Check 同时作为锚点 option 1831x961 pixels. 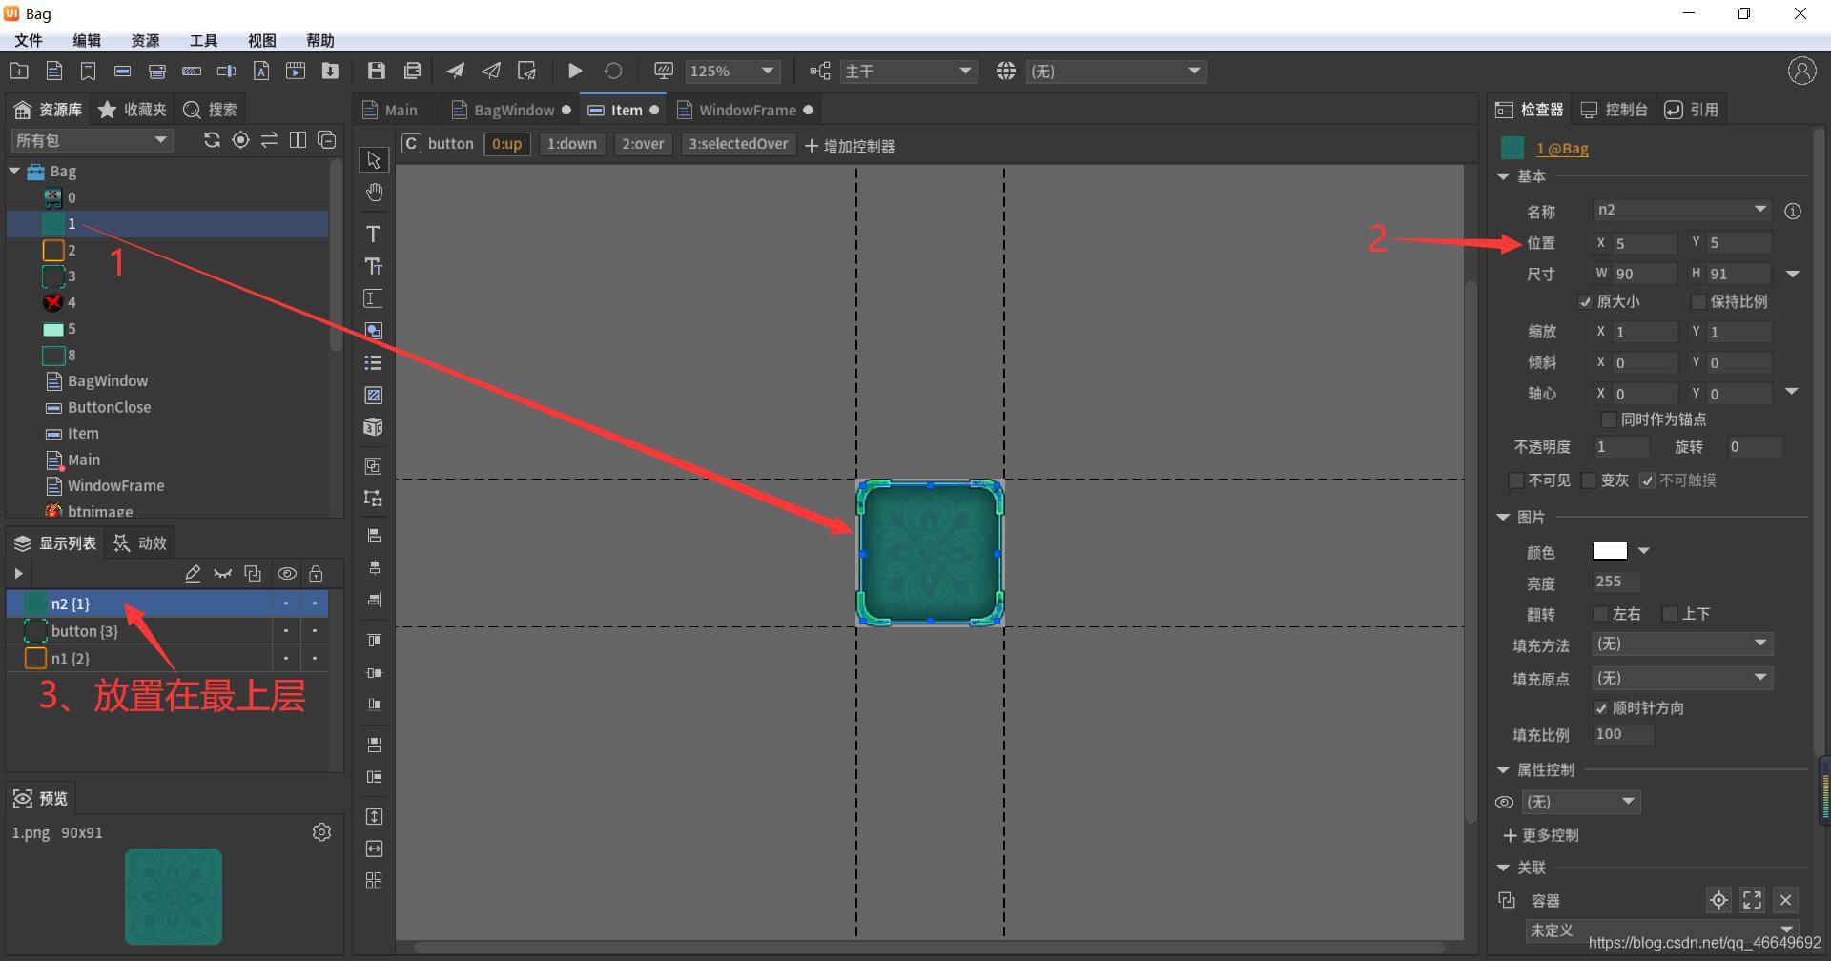pos(1609,419)
